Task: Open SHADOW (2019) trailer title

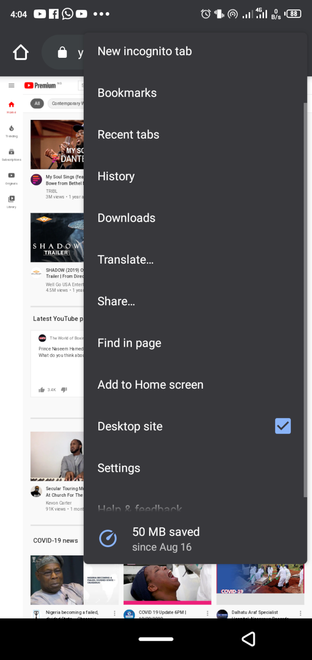Action: pos(65,273)
